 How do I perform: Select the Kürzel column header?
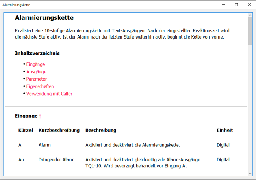point(25,130)
